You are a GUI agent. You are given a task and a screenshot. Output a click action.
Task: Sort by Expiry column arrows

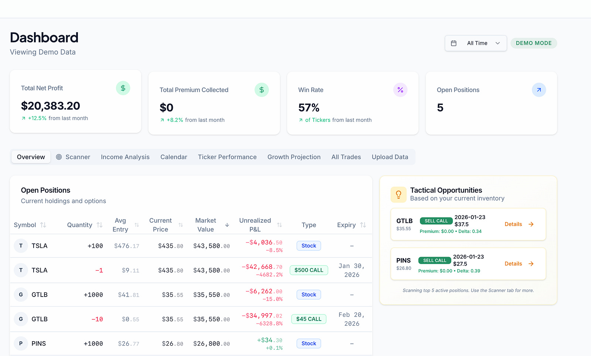363,225
